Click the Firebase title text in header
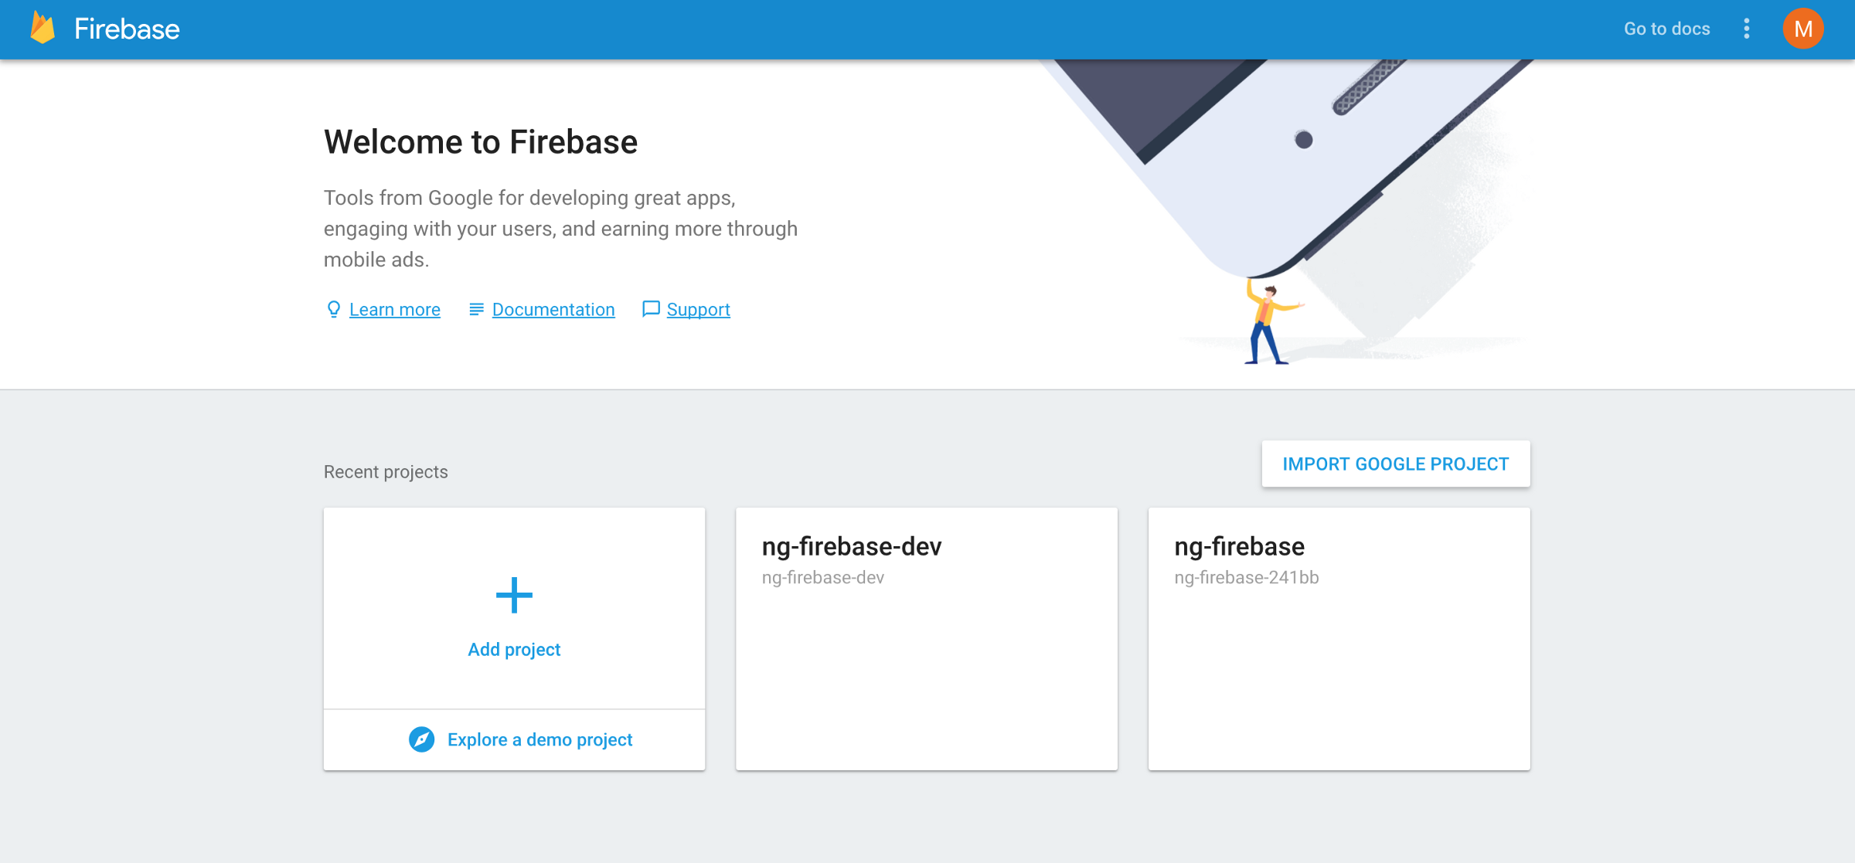 pyautogui.click(x=127, y=29)
